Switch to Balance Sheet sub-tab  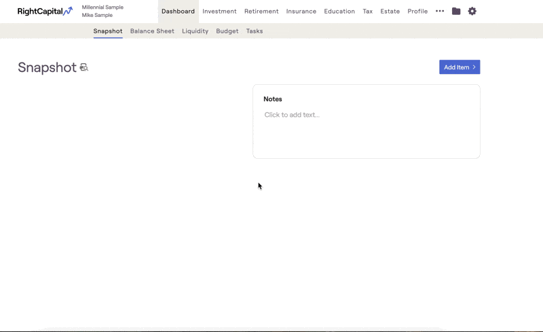152,31
